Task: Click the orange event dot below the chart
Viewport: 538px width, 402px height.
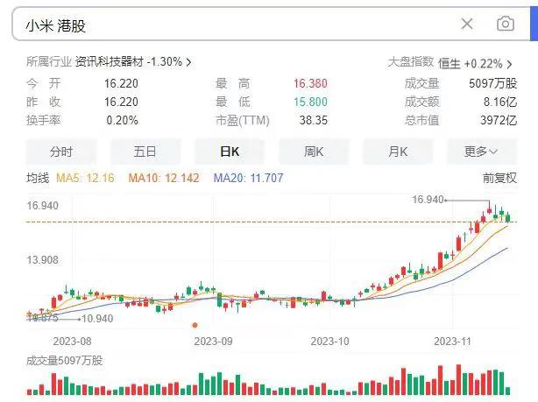Action: coord(195,325)
